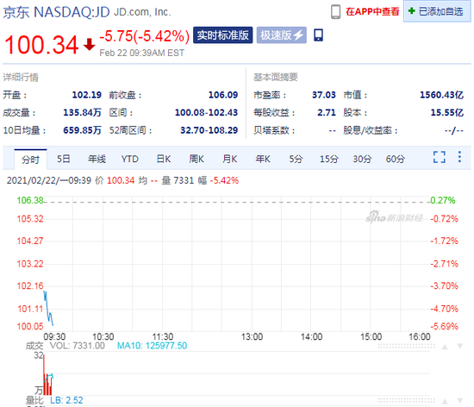The image size is (474, 407).
Task: Click the 已添加自选 watchlist button
Action: pyautogui.click(x=437, y=11)
